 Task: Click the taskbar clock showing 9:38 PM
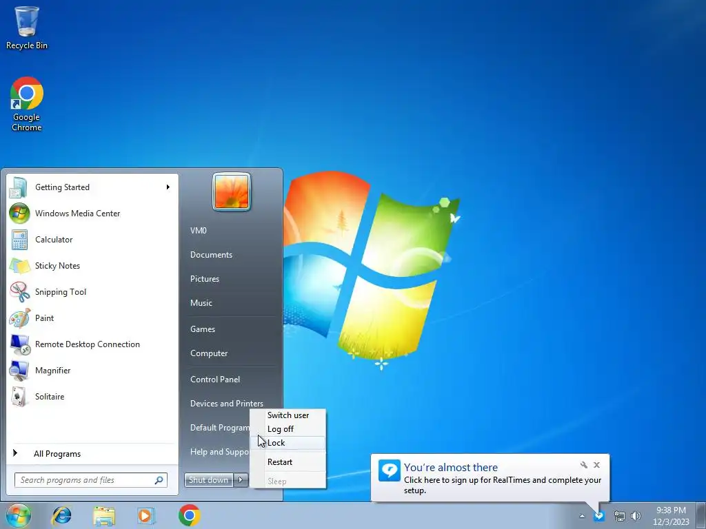click(671, 516)
